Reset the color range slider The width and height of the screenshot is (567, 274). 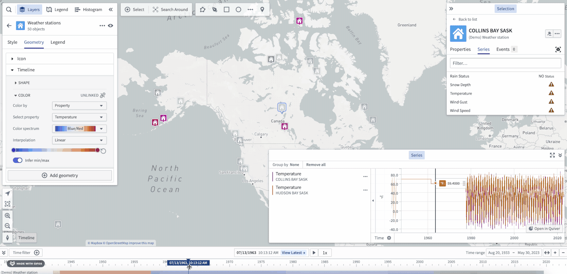[103, 151]
